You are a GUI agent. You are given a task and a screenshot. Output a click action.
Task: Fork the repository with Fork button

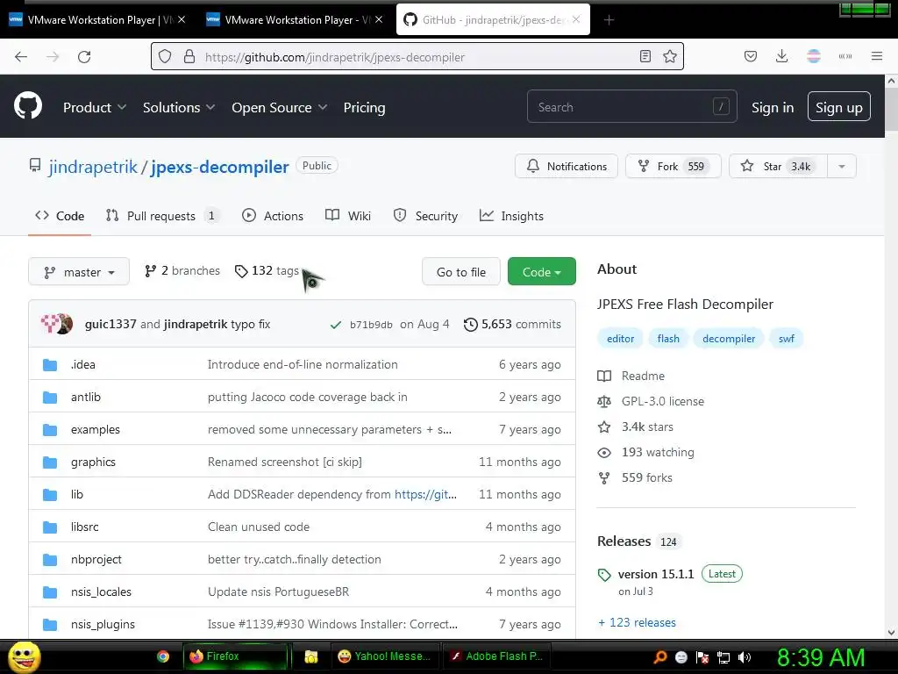[x=673, y=166]
